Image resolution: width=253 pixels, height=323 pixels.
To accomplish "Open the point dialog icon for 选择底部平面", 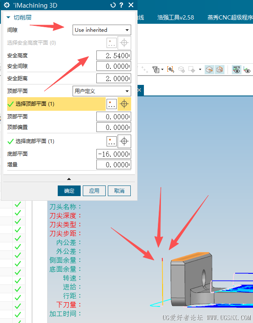I will pyautogui.click(x=112, y=141).
